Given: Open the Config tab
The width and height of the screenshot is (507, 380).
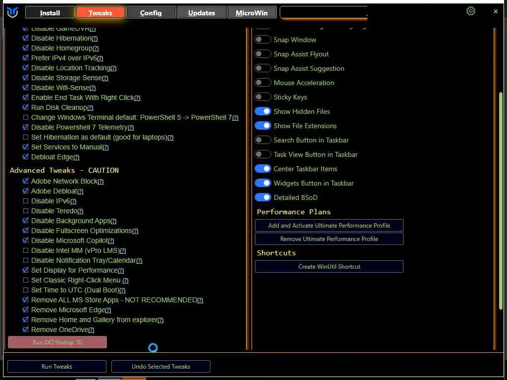Looking at the screenshot, I should click(x=151, y=12).
